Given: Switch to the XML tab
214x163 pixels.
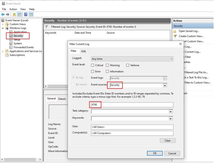Looking at the screenshot, I should [x=83, y=51].
